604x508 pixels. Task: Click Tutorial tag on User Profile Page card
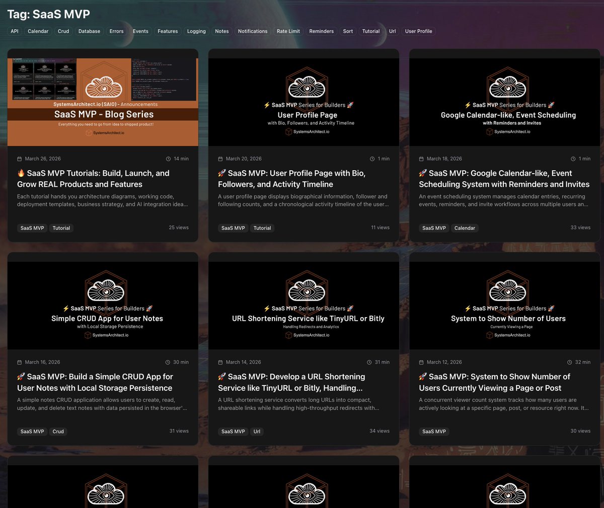pos(262,228)
